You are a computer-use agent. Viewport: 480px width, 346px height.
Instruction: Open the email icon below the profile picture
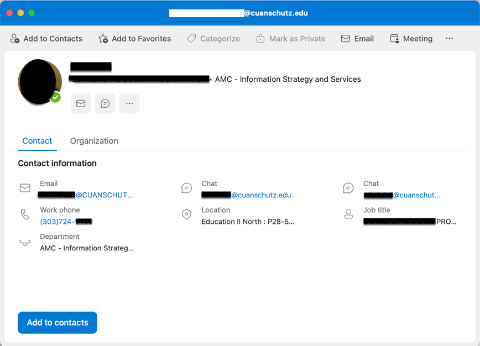click(x=81, y=103)
